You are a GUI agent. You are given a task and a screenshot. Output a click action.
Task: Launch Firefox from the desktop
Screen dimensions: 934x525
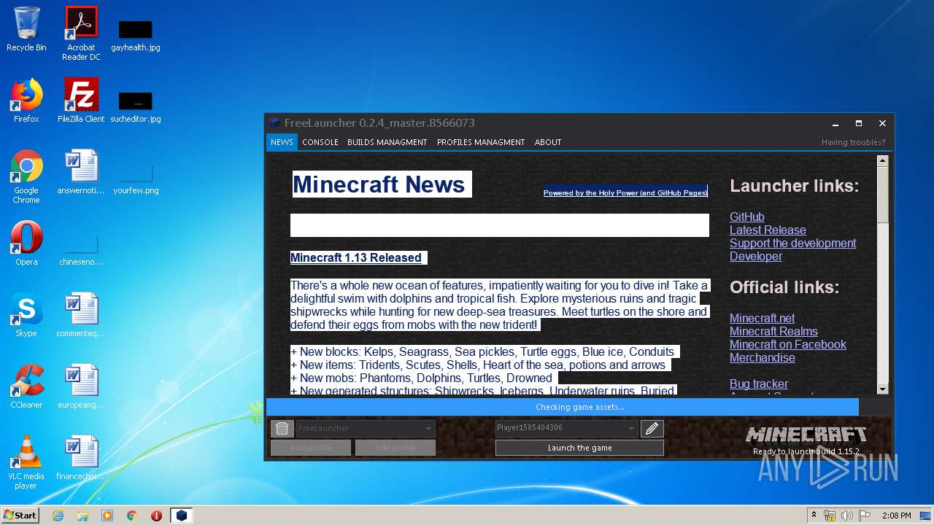[x=26, y=101]
